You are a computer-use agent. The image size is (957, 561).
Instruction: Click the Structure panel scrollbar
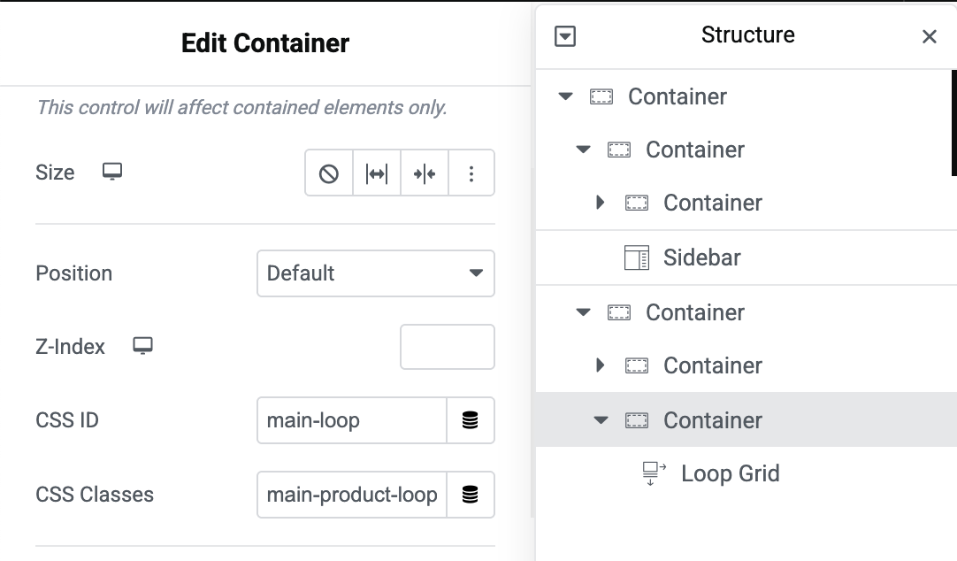point(953,124)
